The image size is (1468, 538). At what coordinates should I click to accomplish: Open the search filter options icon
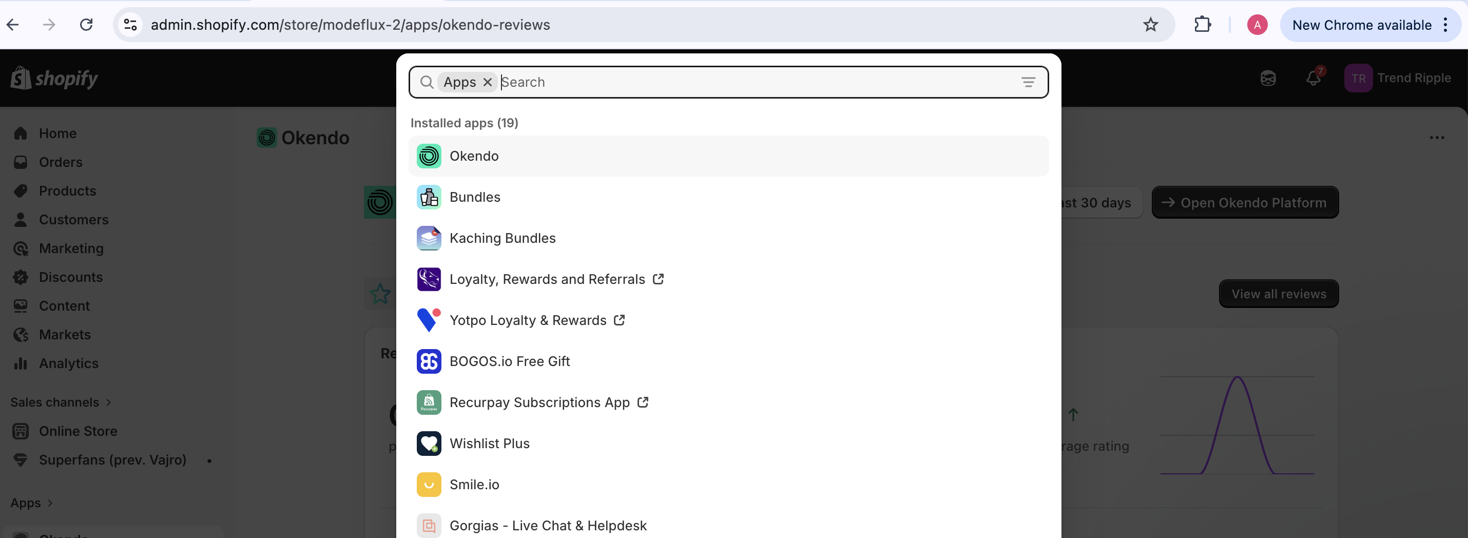[1028, 82]
